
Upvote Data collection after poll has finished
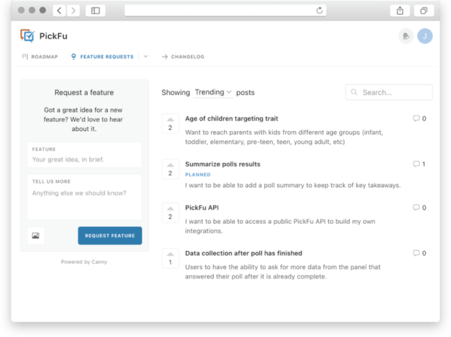(170, 254)
